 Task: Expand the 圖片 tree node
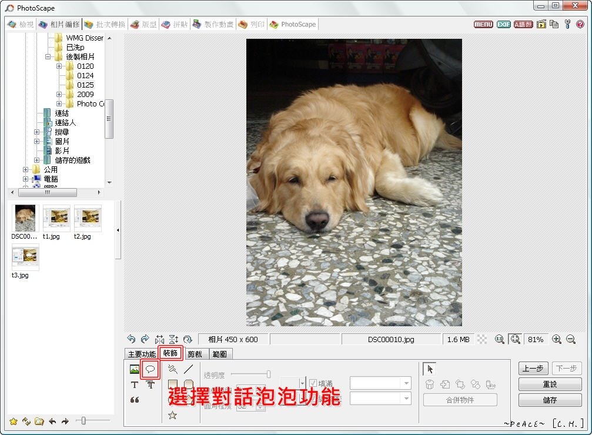click(x=36, y=141)
